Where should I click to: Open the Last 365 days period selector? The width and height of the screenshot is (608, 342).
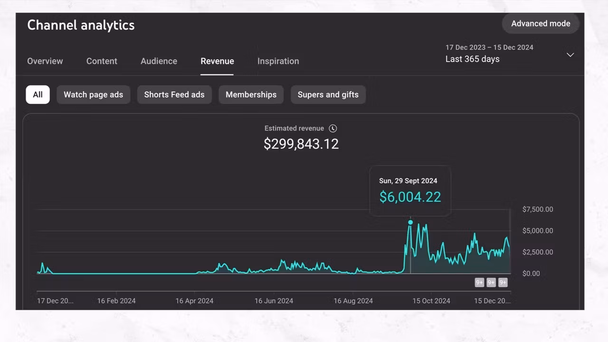[472, 59]
